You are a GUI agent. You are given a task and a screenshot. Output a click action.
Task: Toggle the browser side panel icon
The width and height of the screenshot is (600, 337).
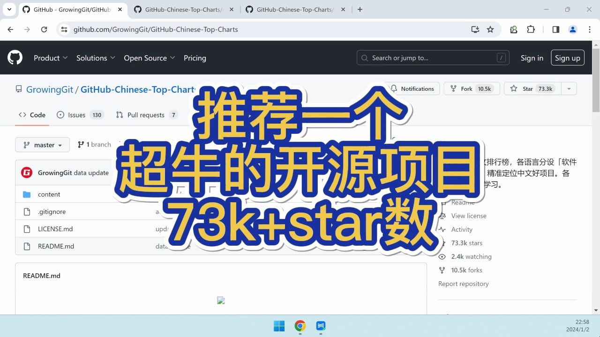[555, 29]
